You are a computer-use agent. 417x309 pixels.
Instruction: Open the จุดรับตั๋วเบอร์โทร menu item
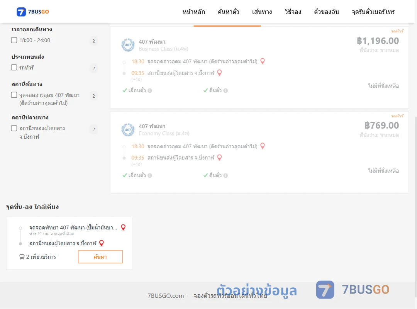pyautogui.click(x=373, y=12)
